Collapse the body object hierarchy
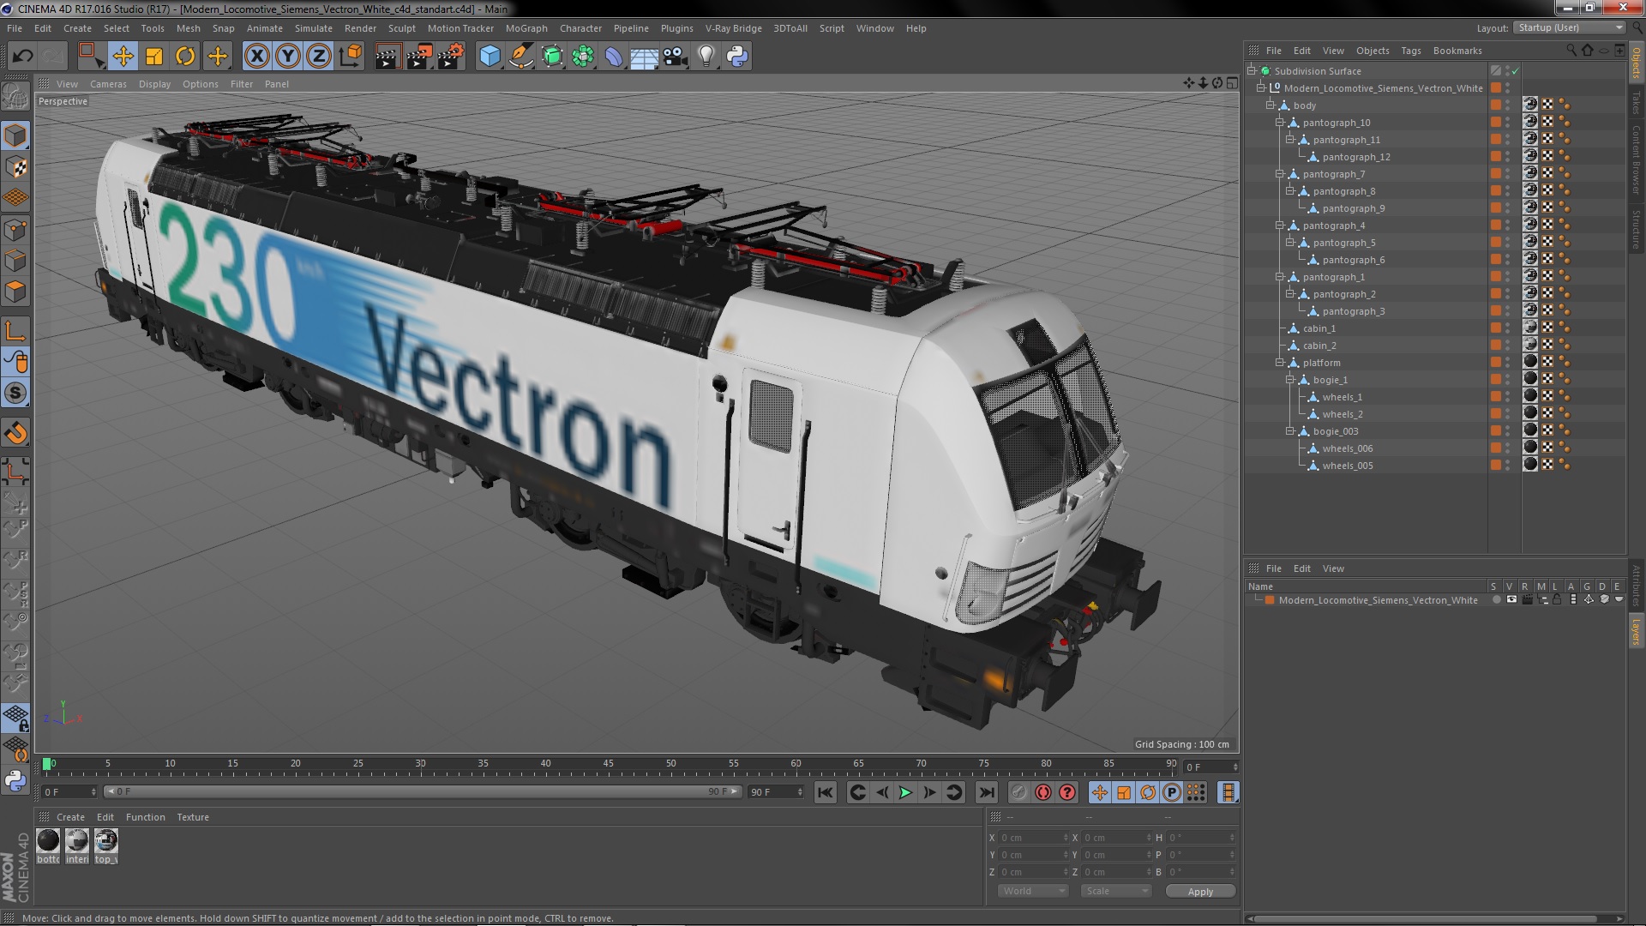The image size is (1646, 926). (1271, 105)
